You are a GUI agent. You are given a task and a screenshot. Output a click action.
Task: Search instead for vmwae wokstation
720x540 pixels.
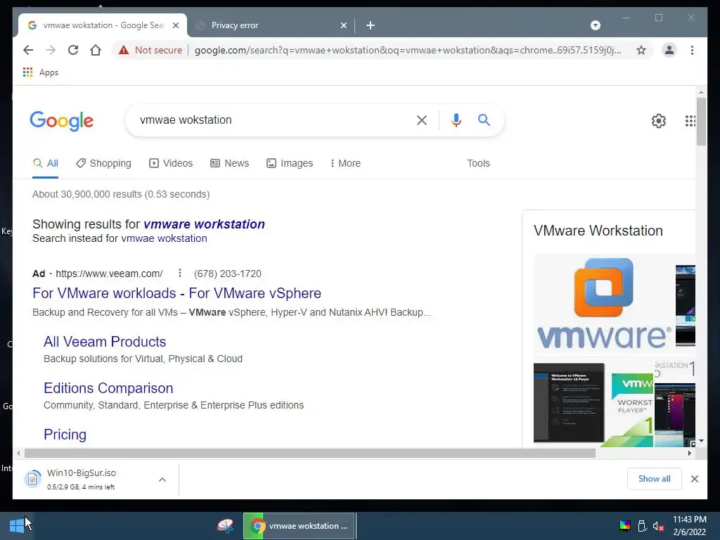(164, 238)
